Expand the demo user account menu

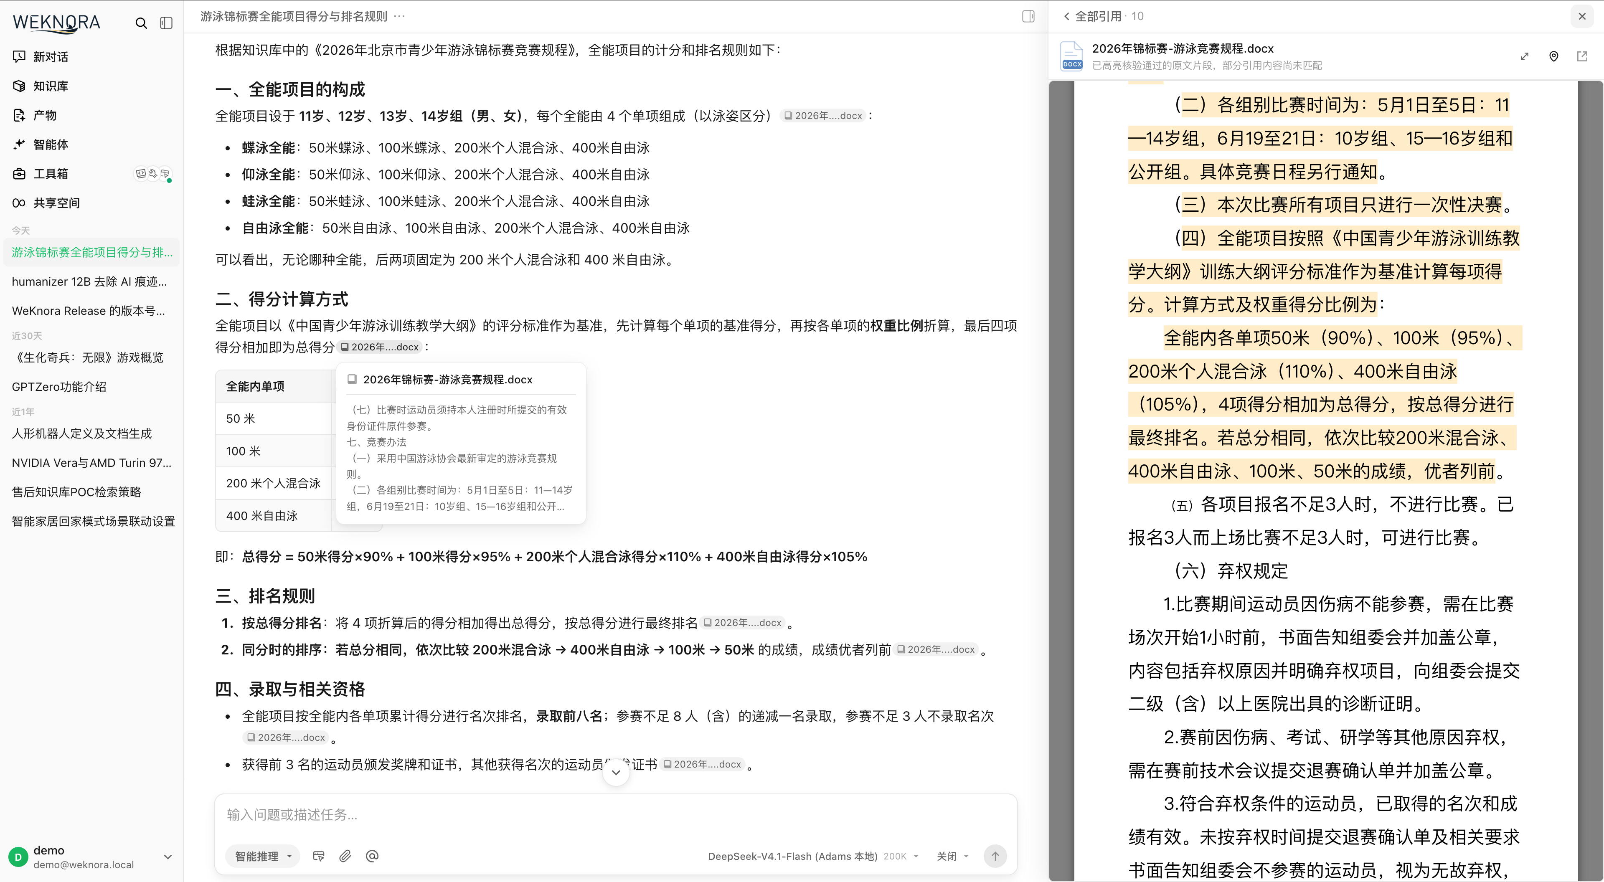(91, 857)
